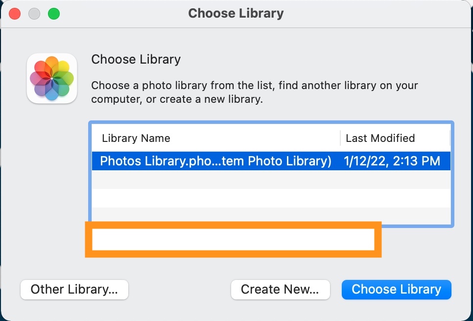Click the Other Library... button
The width and height of the screenshot is (473, 321).
click(x=74, y=289)
